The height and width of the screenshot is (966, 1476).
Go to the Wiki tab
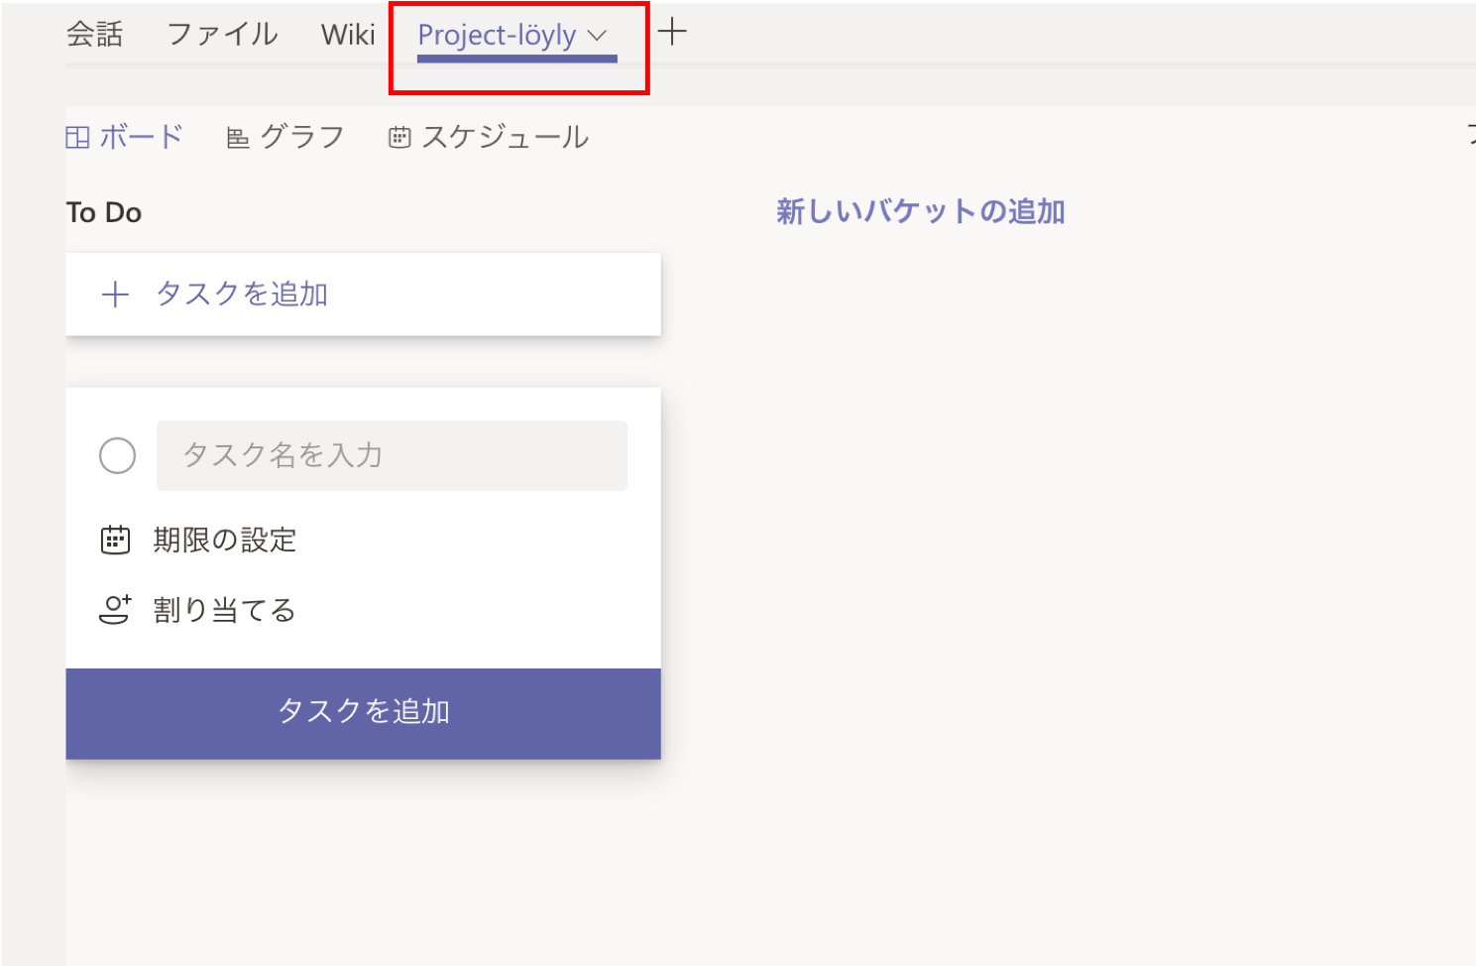[348, 35]
